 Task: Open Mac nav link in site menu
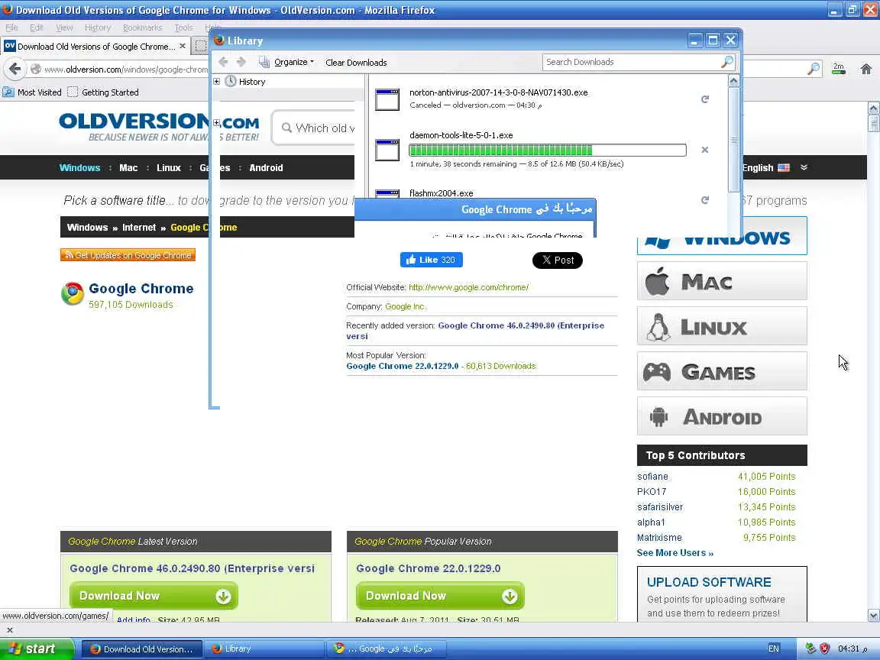click(x=128, y=168)
